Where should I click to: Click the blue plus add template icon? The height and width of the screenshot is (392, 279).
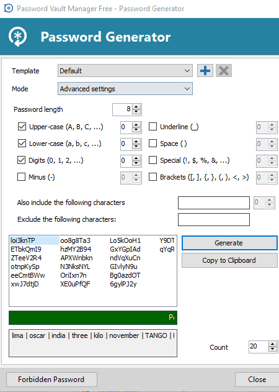[205, 71]
